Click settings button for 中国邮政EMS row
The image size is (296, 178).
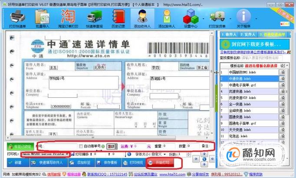coord(283,72)
